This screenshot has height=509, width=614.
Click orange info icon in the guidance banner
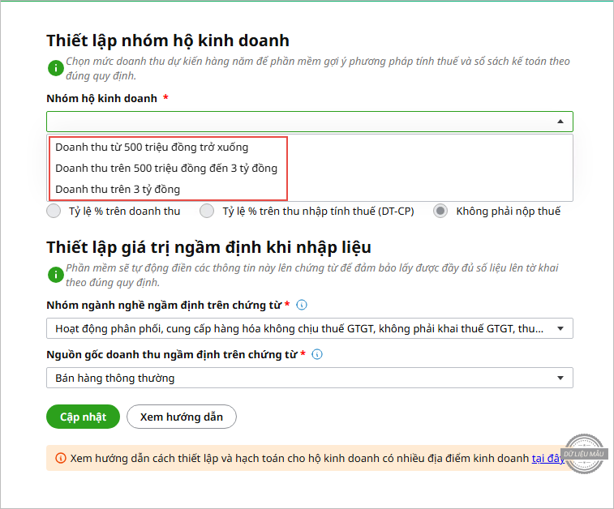point(60,458)
